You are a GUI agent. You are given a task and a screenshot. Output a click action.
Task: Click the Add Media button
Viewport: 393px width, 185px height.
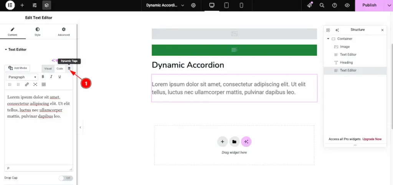click(x=17, y=68)
